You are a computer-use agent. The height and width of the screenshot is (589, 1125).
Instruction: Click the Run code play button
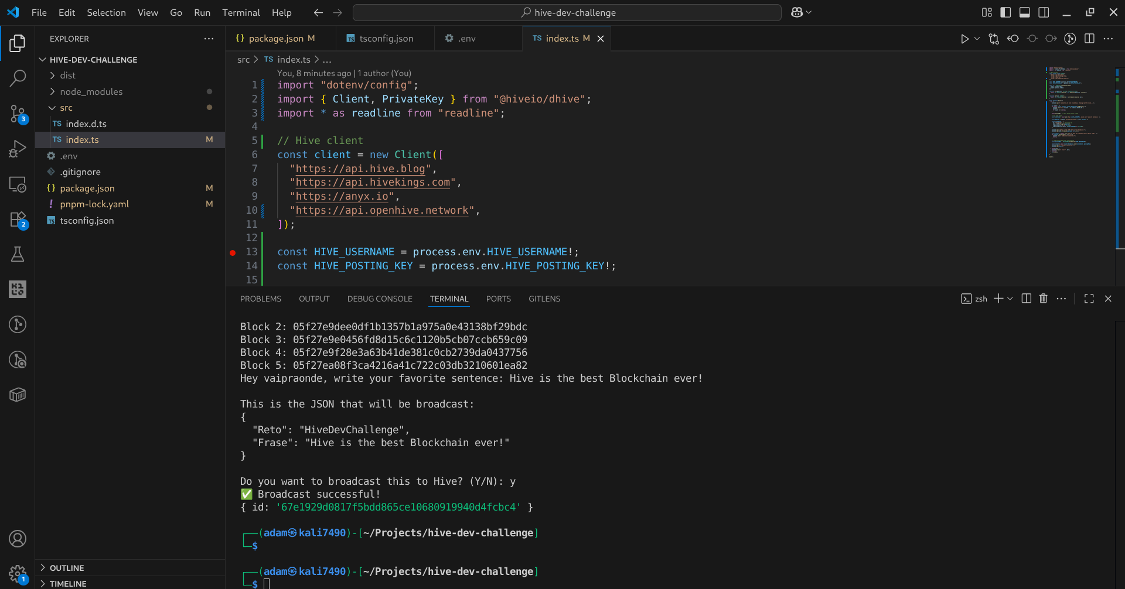tap(964, 39)
